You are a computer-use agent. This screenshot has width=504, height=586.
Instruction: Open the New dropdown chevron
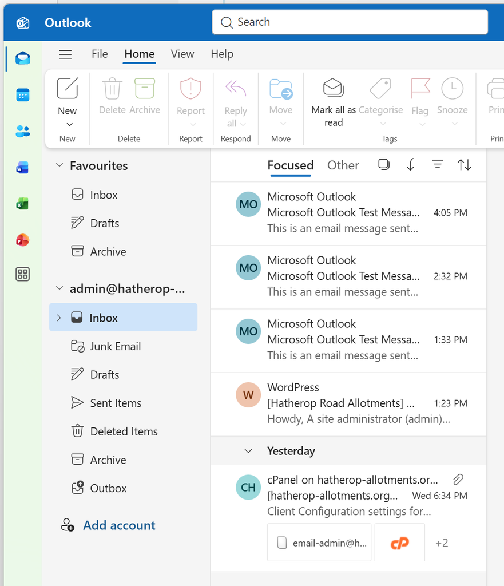click(69, 124)
